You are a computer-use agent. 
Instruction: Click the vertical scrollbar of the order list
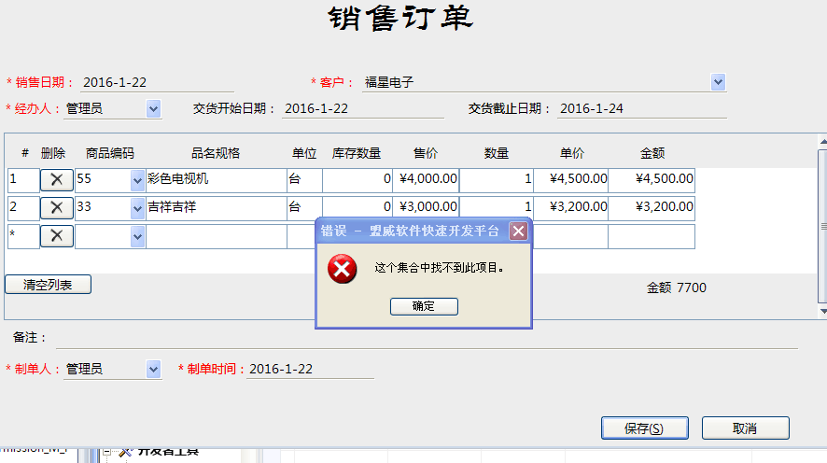point(821,226)
